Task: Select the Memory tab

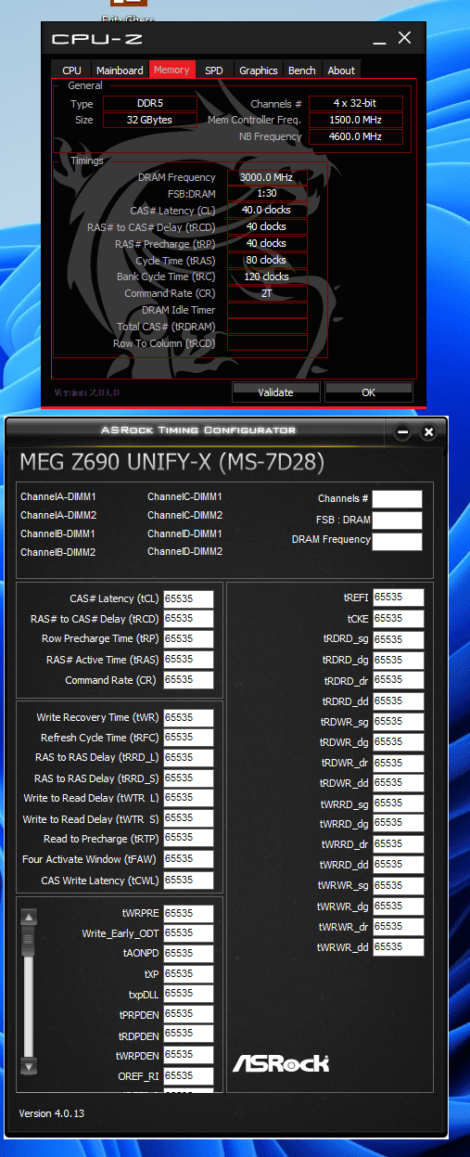Action: [171, 70]
